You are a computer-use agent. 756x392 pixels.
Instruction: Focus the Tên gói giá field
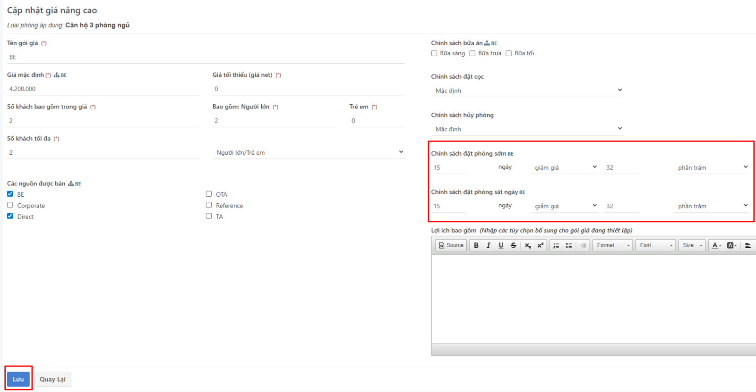coord(206,57)
